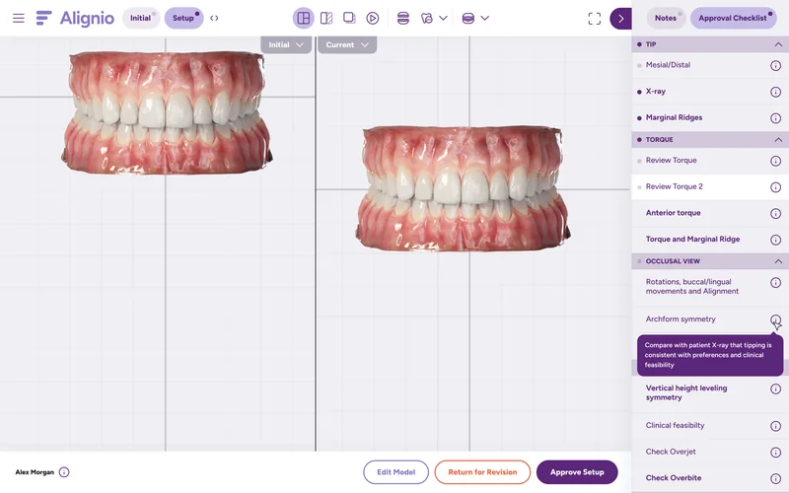Collapse the TIP section

(778, 44)
